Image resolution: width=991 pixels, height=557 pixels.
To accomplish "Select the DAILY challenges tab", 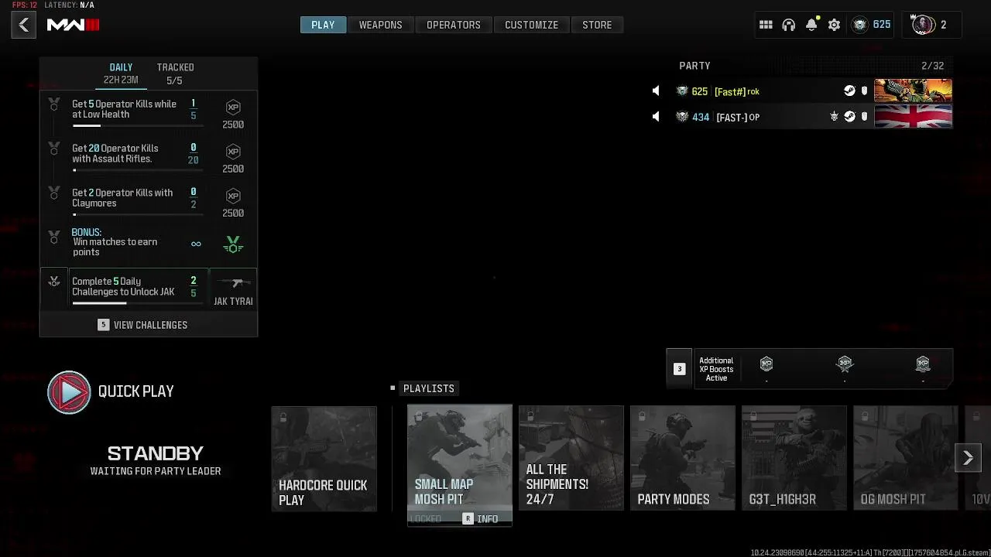I will pos(121,73).
